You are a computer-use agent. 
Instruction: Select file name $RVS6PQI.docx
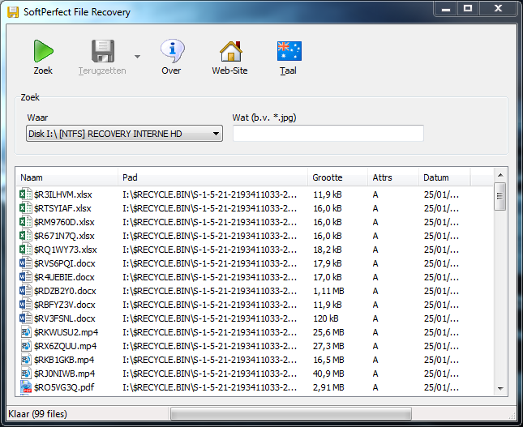pos(65,263)
